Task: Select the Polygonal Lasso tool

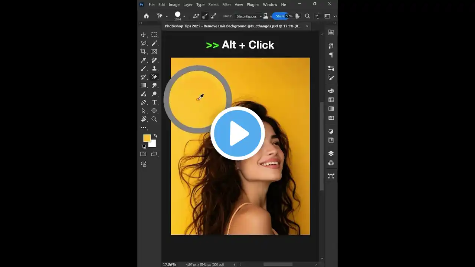Action: [x=143, y=43]
